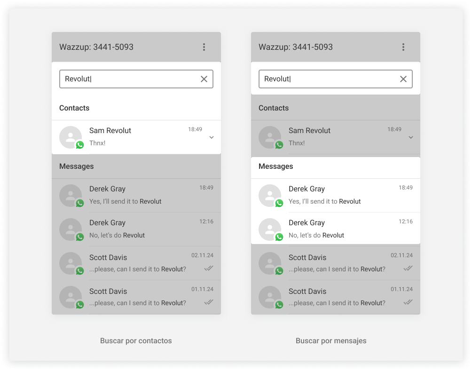The width and height of the screenshot is (472, 371).
Task: Expand Sam Revolut contact chevron in right panel
Action: point(411,137)
